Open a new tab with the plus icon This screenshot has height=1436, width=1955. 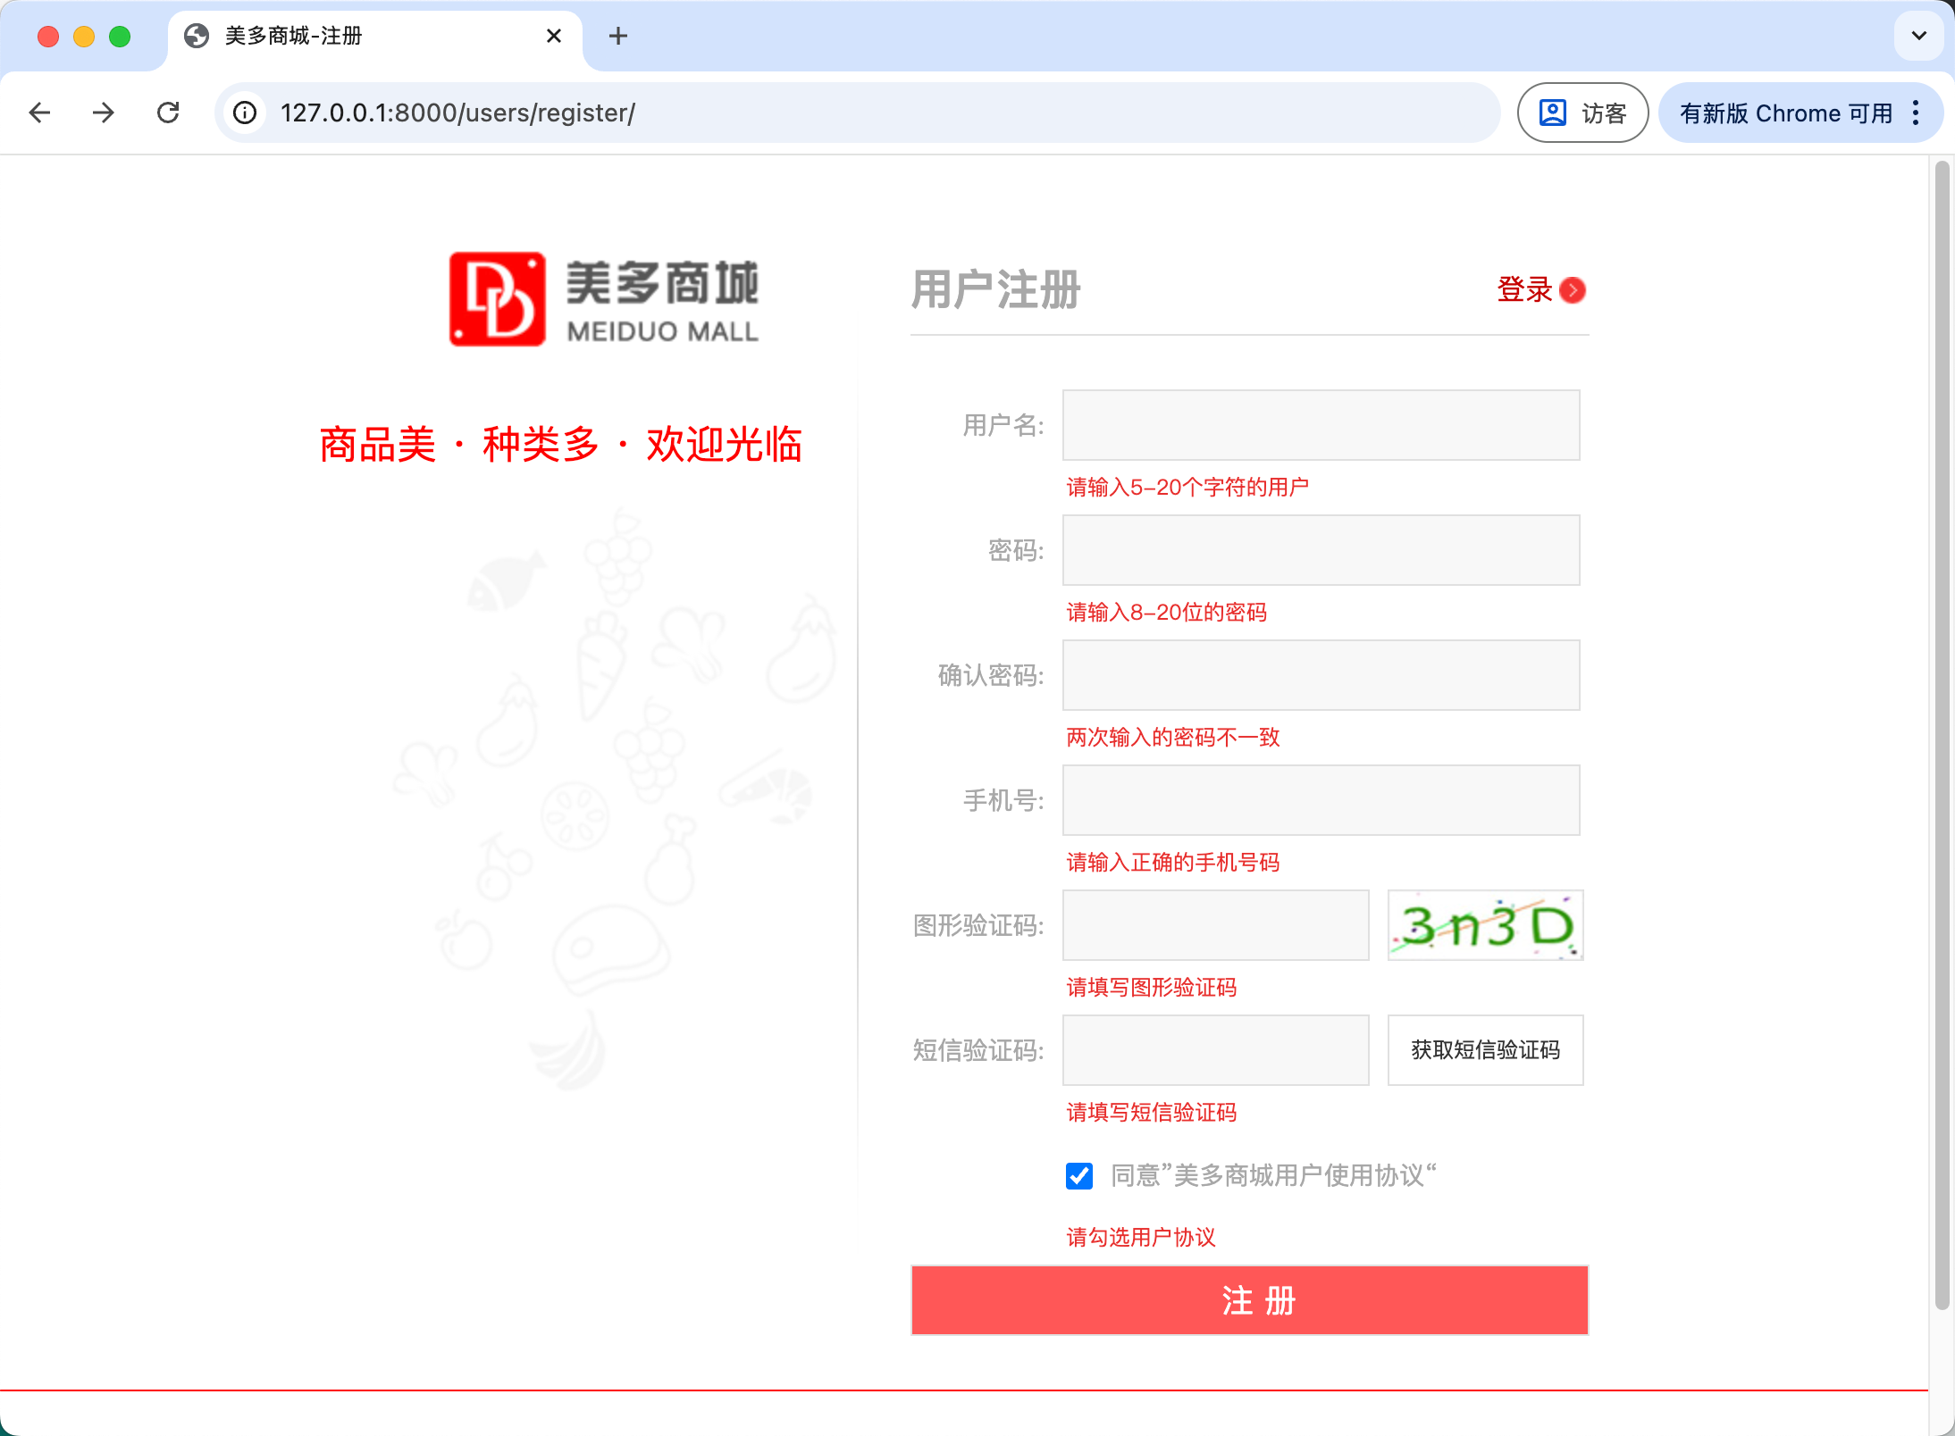[617, 36]
